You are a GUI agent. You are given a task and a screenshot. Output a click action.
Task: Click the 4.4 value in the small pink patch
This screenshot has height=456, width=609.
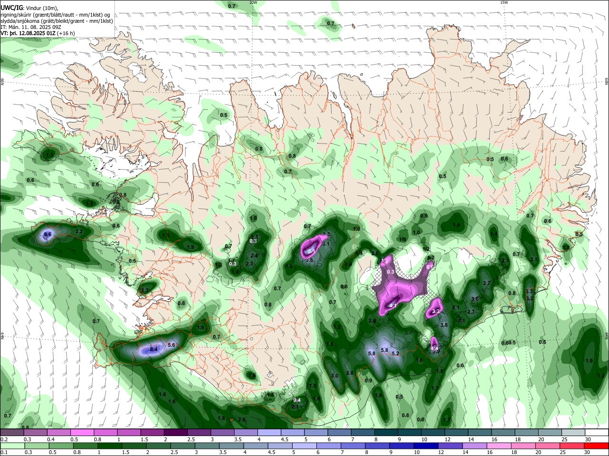434,349
